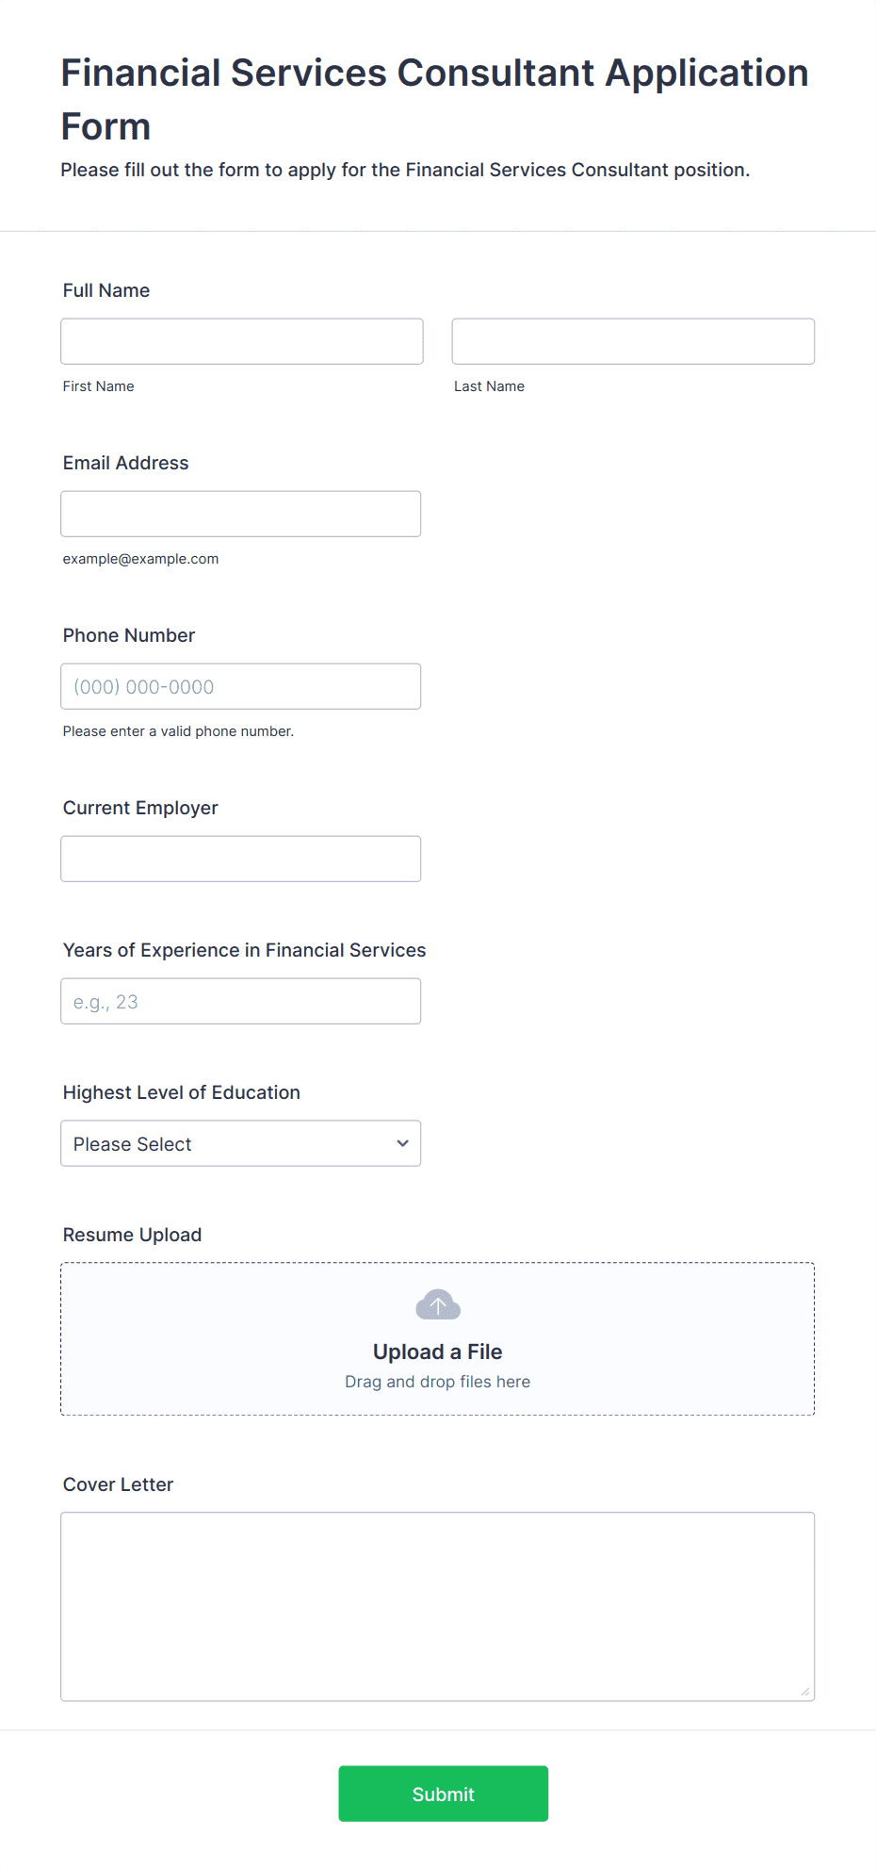Screen dimensions: 876x1868
Task: Click the Phone Number label
Action: [129, 635]
